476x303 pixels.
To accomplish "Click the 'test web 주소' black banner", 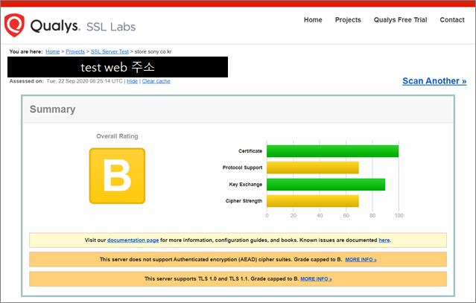I will [118, 67].
